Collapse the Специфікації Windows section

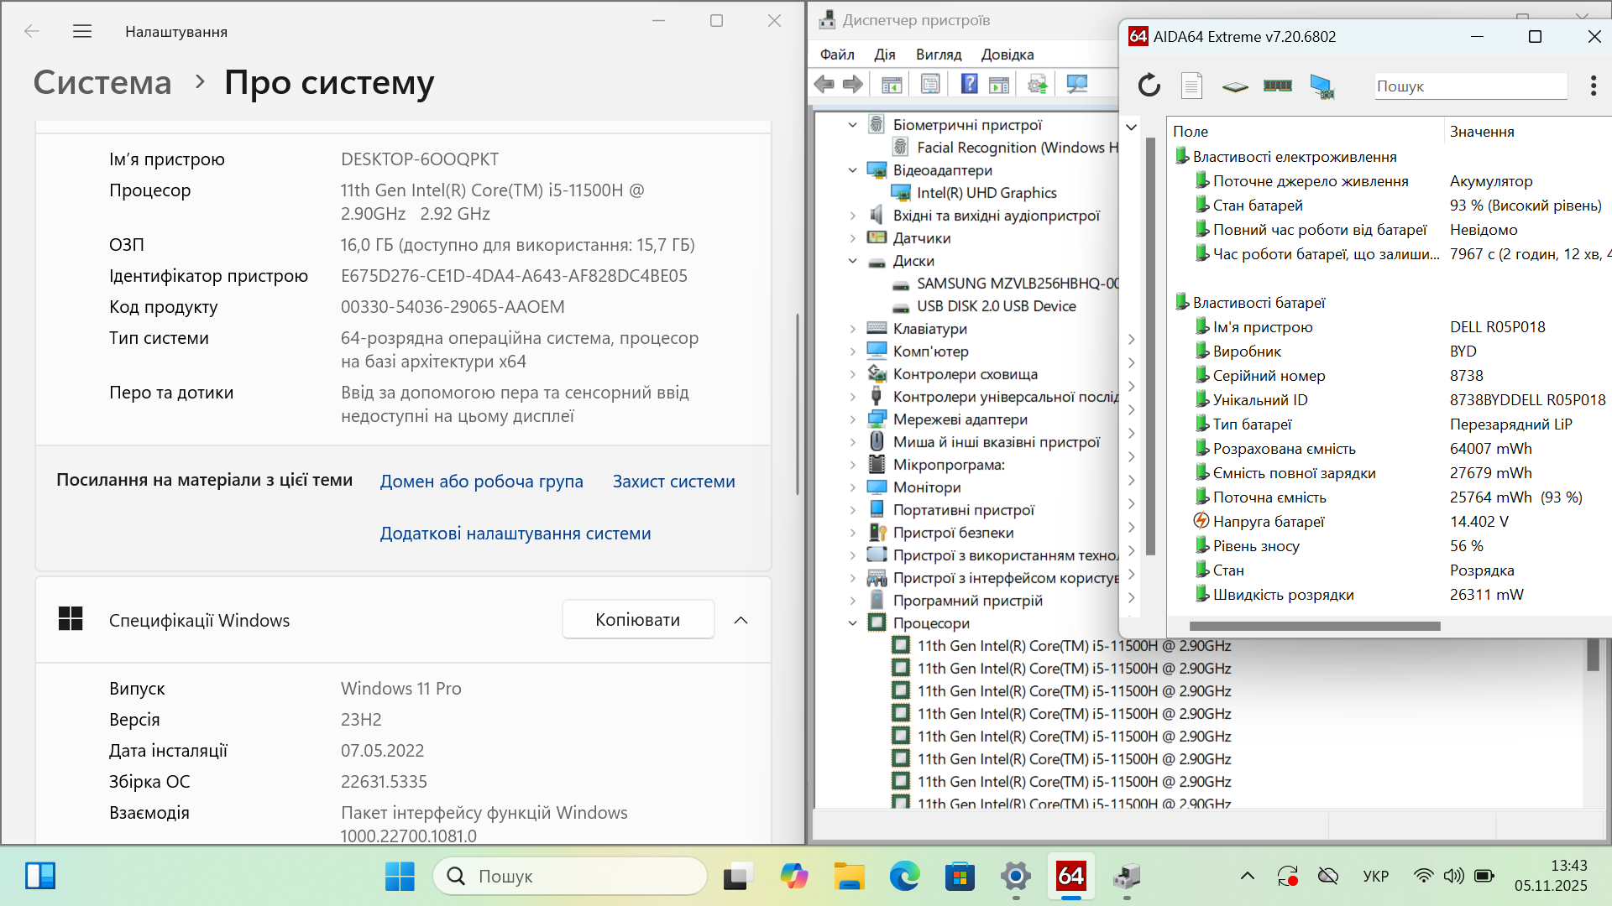741,620
